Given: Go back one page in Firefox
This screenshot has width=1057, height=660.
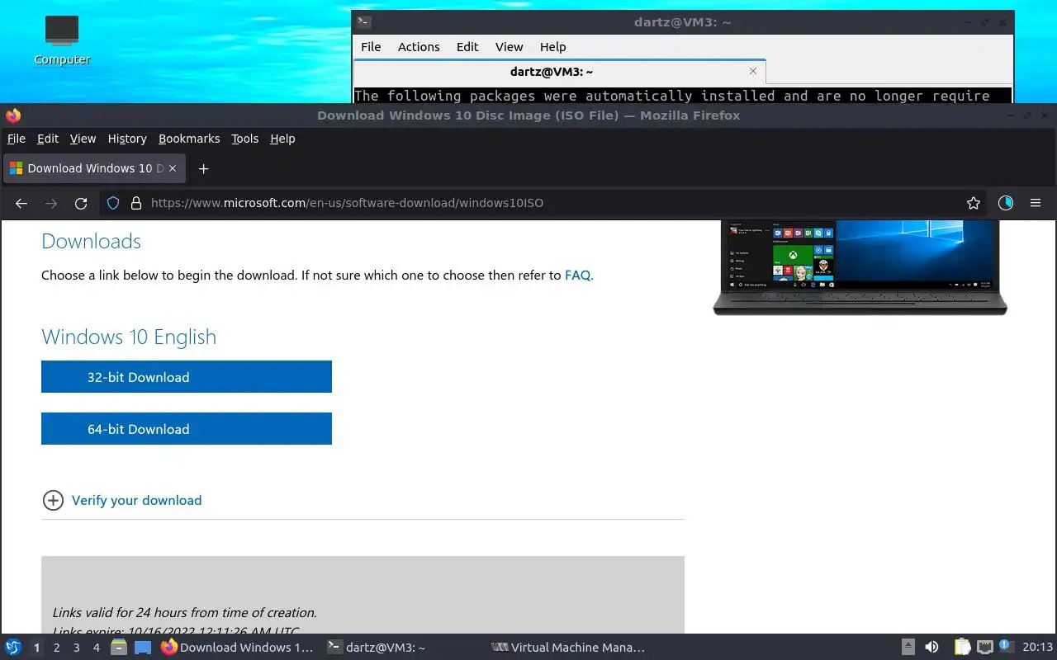Looking at the screenshot, I should (21, 203).
